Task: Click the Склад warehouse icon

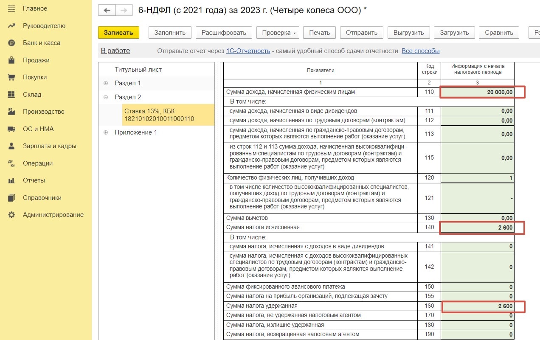Action: tap(12, 95)
